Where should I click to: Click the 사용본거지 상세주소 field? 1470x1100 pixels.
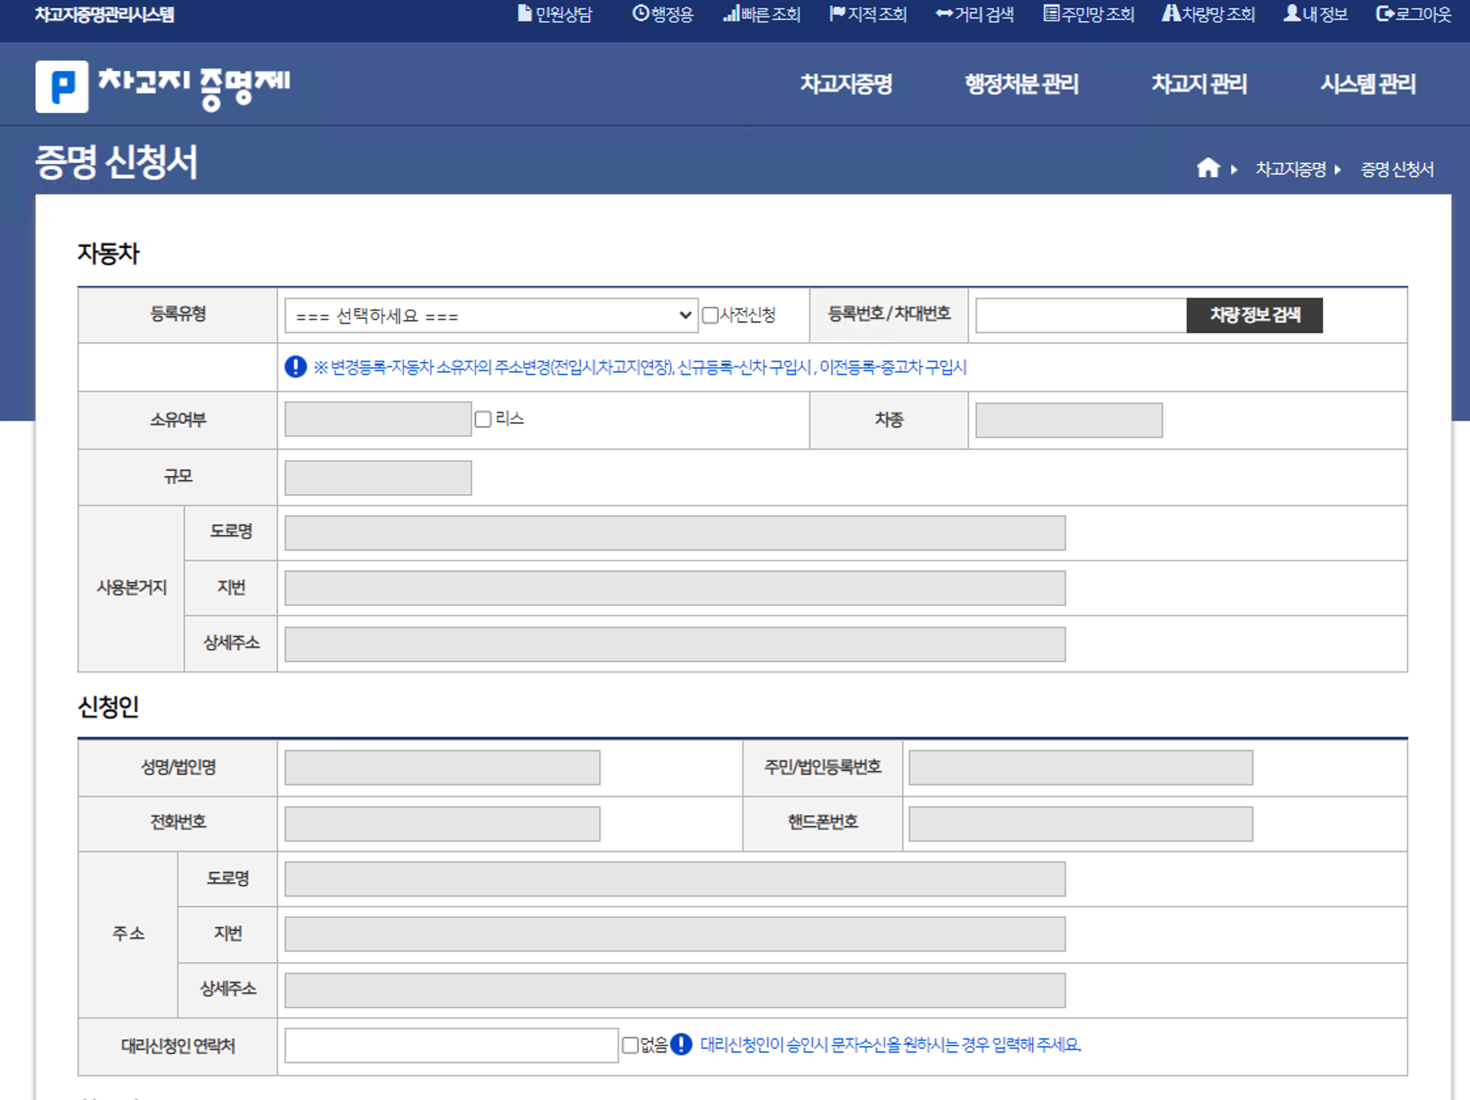[675, 644]
